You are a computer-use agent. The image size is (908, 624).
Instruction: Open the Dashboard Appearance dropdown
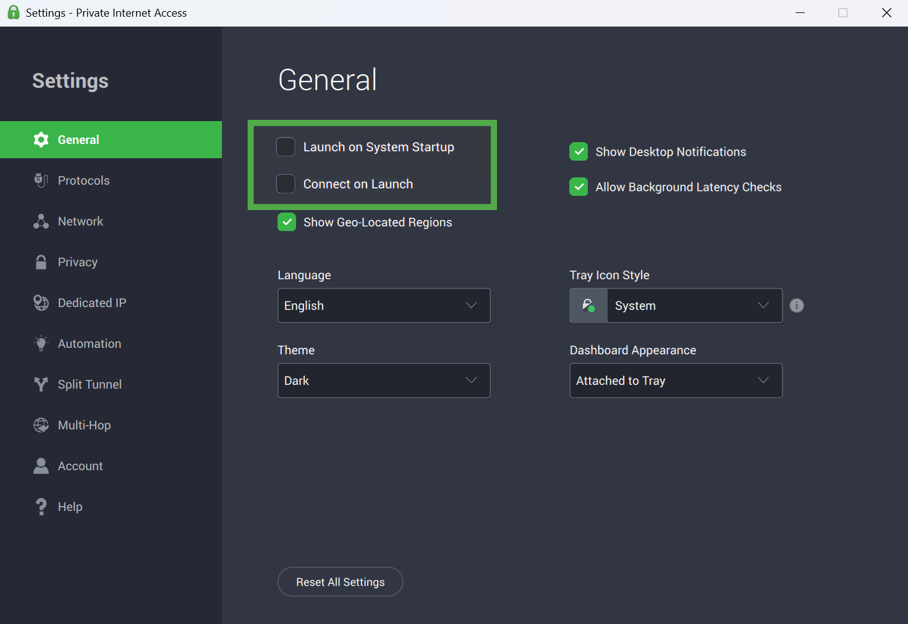[676, 381]
